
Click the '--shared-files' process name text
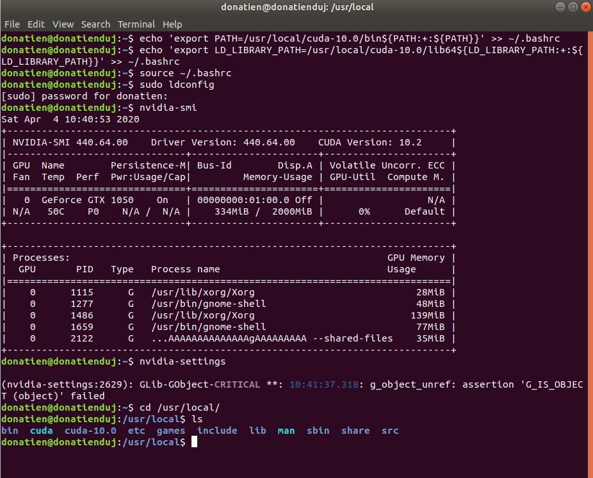[x=353, y=338]
